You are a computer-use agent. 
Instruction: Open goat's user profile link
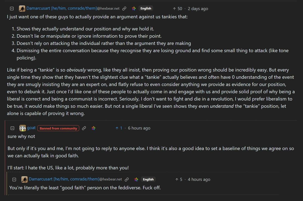(31, 128)
